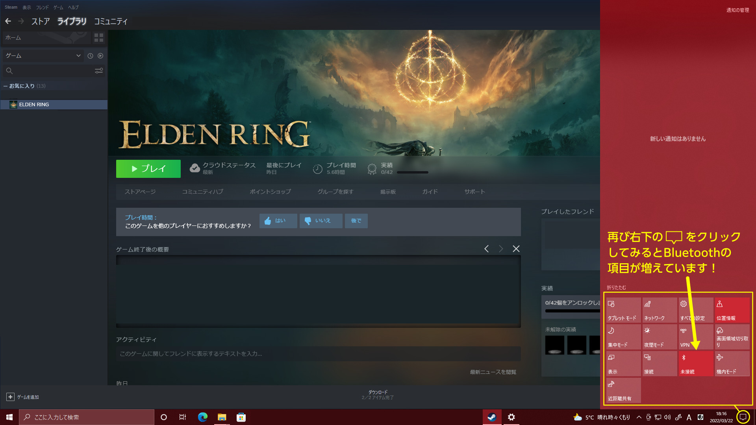Toggle 位置情報 location quick action
Screen dimensions: 756x425
click(732, 310)
